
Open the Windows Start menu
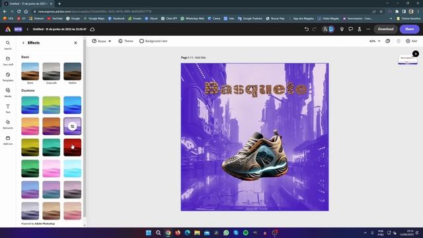point(148,233)
